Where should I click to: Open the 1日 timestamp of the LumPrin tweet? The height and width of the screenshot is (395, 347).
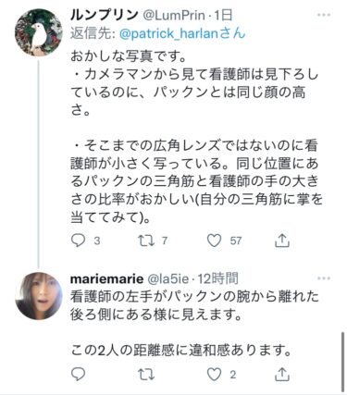(x=223, y=16)
